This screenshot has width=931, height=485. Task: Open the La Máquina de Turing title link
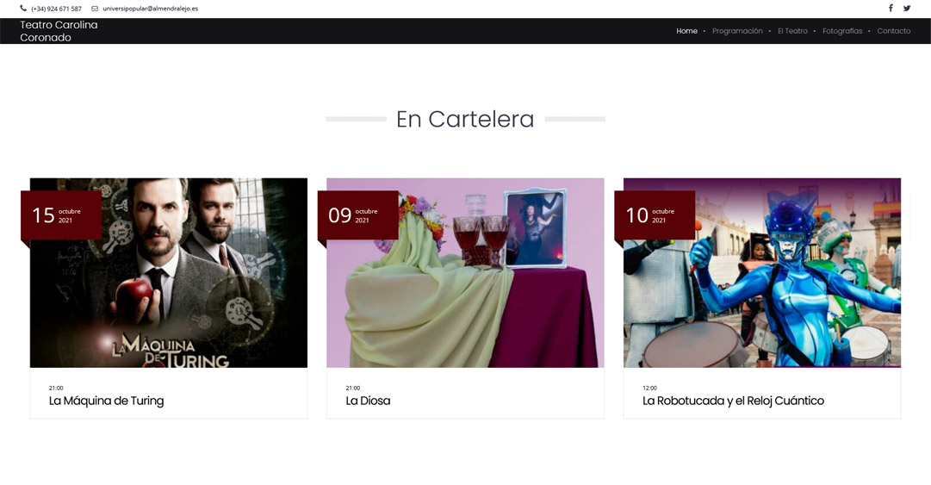click(106, 401)
